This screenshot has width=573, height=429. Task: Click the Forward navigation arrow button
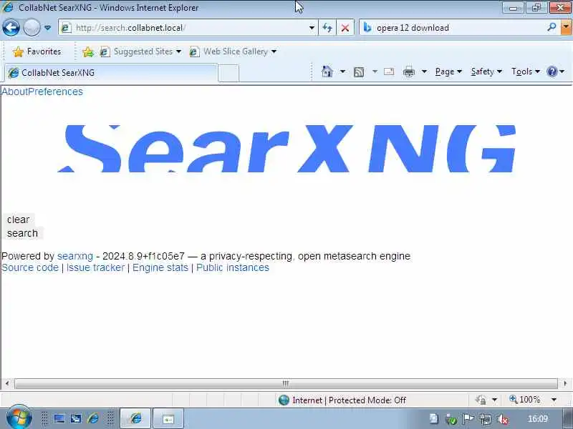pos(32,27)
